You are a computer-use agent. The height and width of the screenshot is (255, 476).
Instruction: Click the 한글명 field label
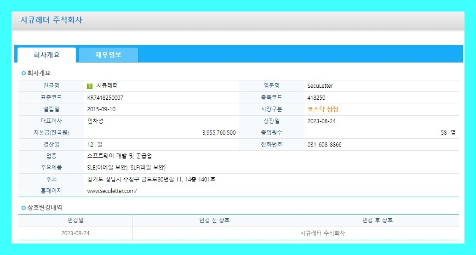pos(51,86)
